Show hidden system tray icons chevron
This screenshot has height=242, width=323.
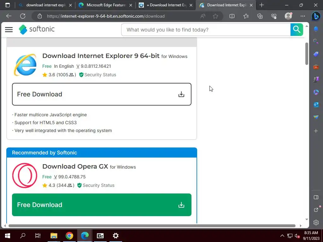282,236
